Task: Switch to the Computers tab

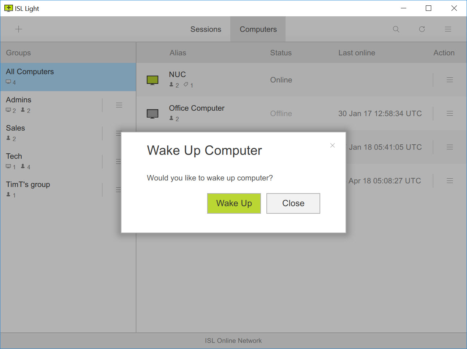Action: click(x=257, y=29)
